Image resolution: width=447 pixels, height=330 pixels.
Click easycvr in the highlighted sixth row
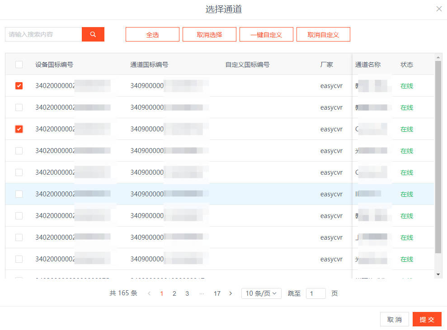pos(331,194)
